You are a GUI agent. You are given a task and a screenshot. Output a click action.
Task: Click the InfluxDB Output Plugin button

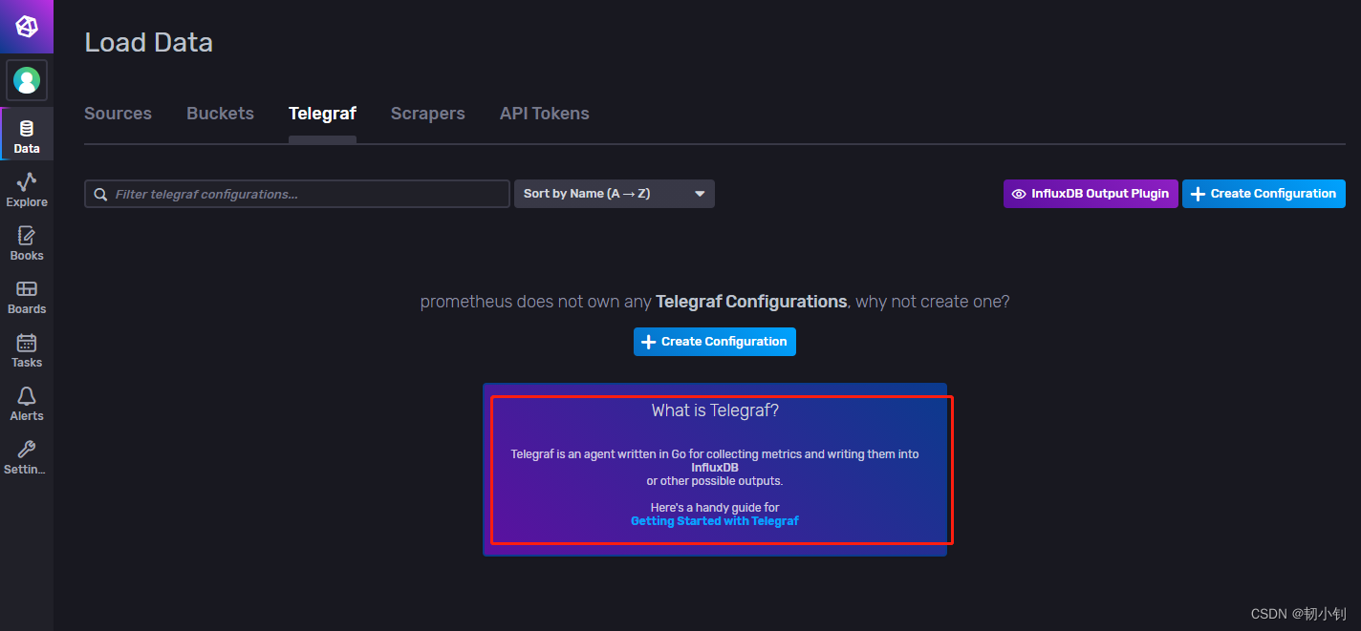[x=1091, y=194]
